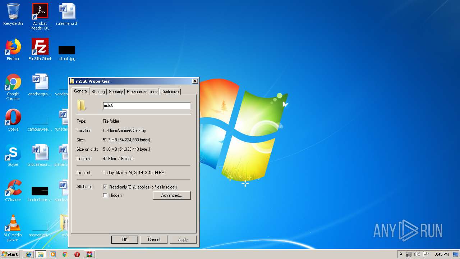Screen dimensions: 460x259
Task: Toggle the Read-only attribute checkbox
Action: pos(105,187)
